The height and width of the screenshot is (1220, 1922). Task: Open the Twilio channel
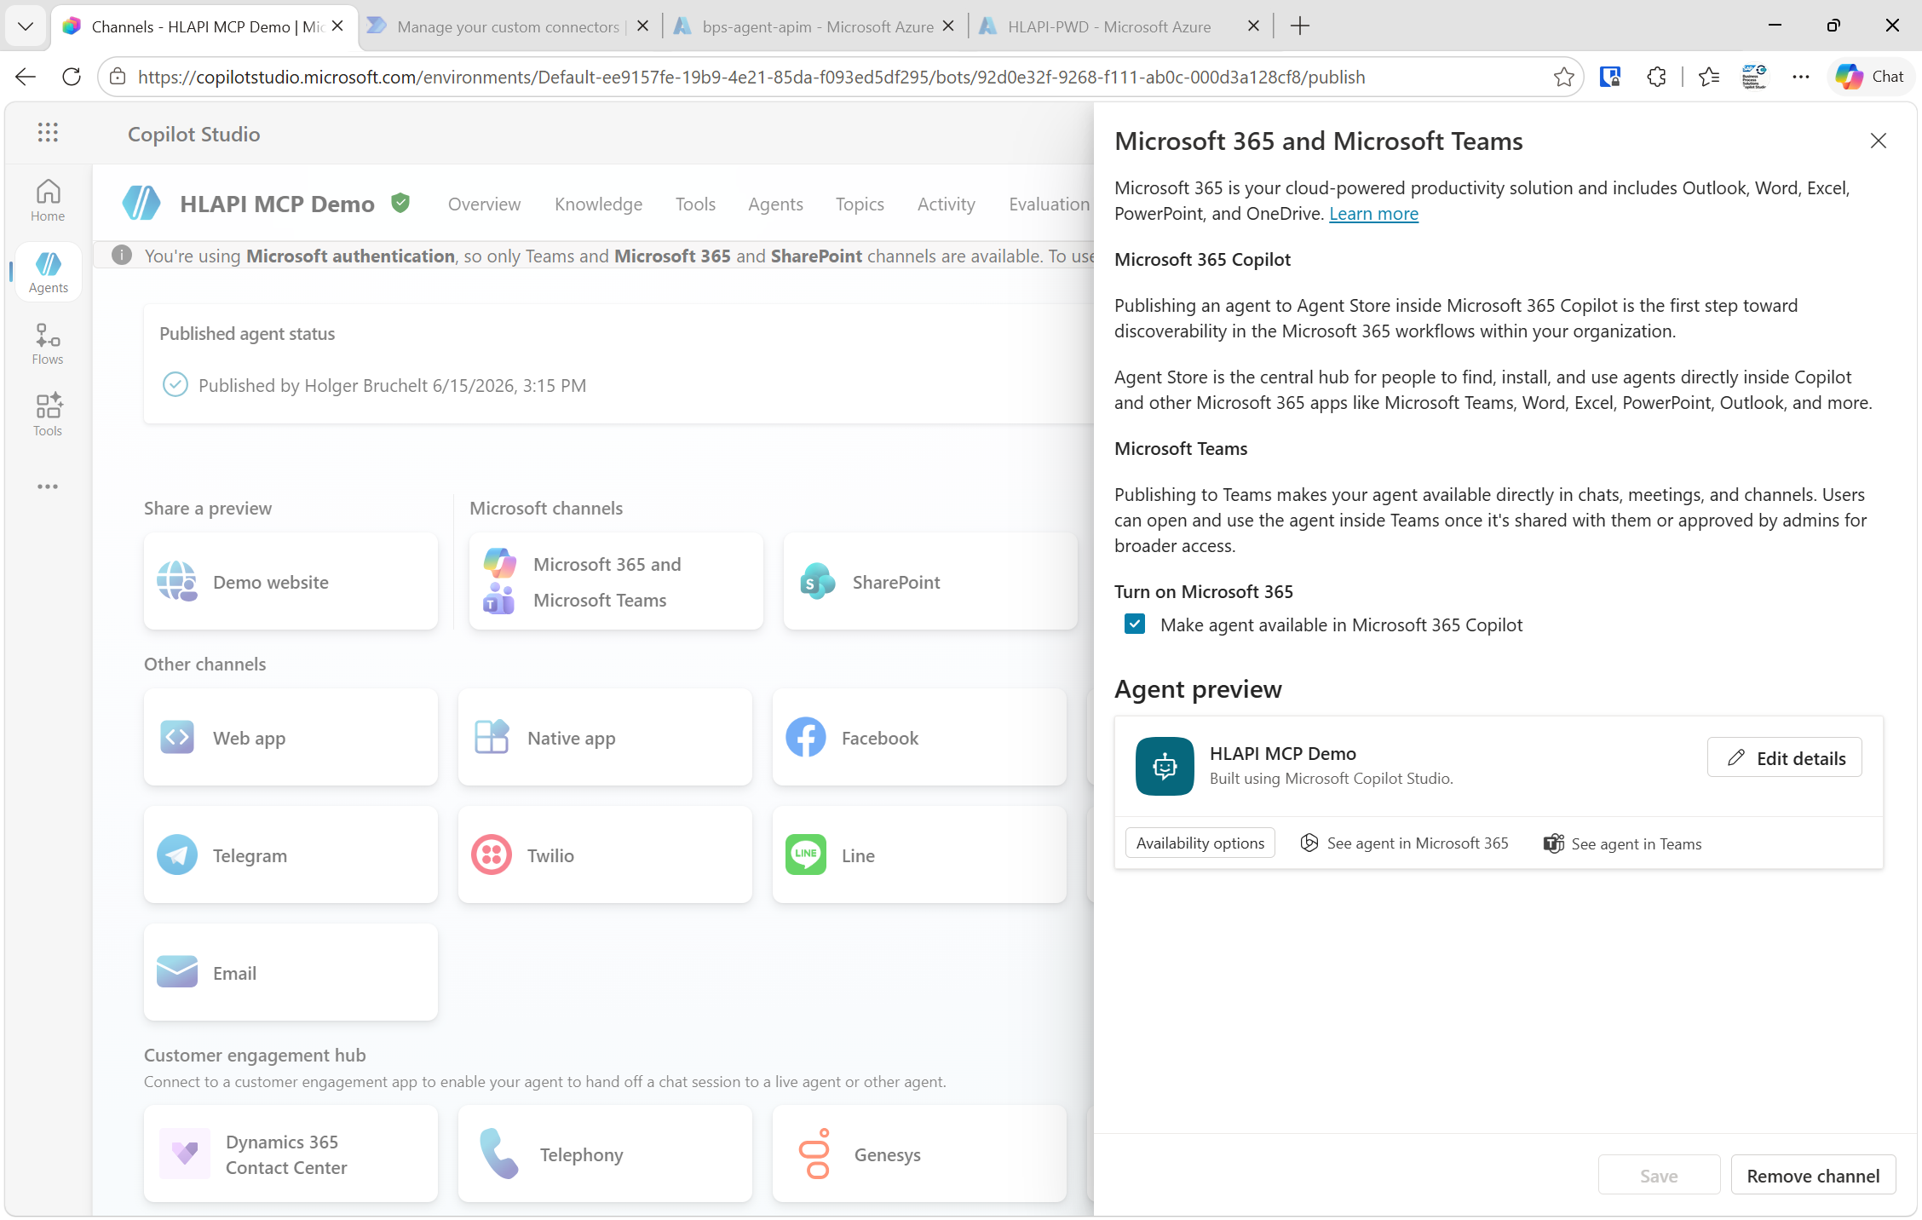(x=605, y=855)
